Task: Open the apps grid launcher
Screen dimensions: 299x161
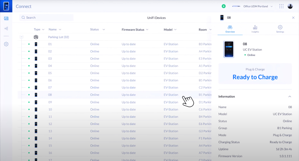Action: [281, 6]
